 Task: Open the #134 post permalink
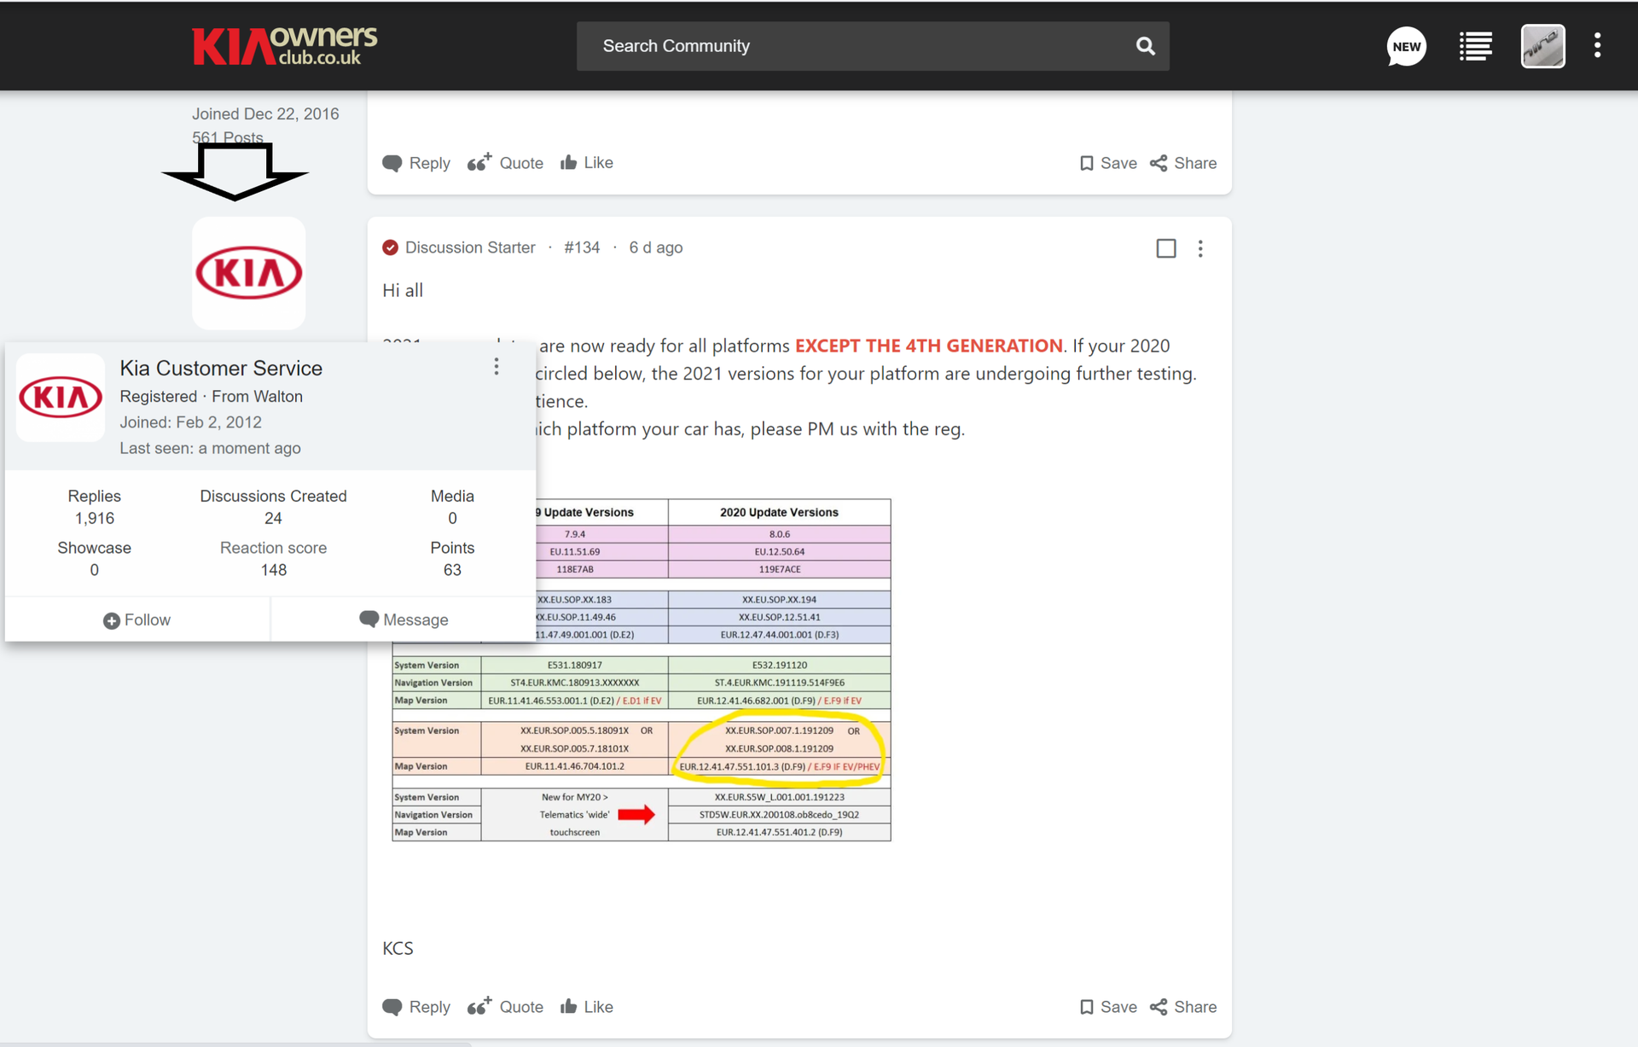[x=582, y=247]
